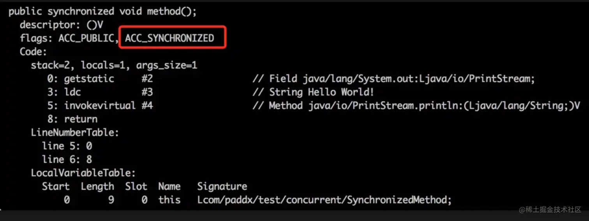Click the line 6: 8 entry

click(x=67, y=160)
